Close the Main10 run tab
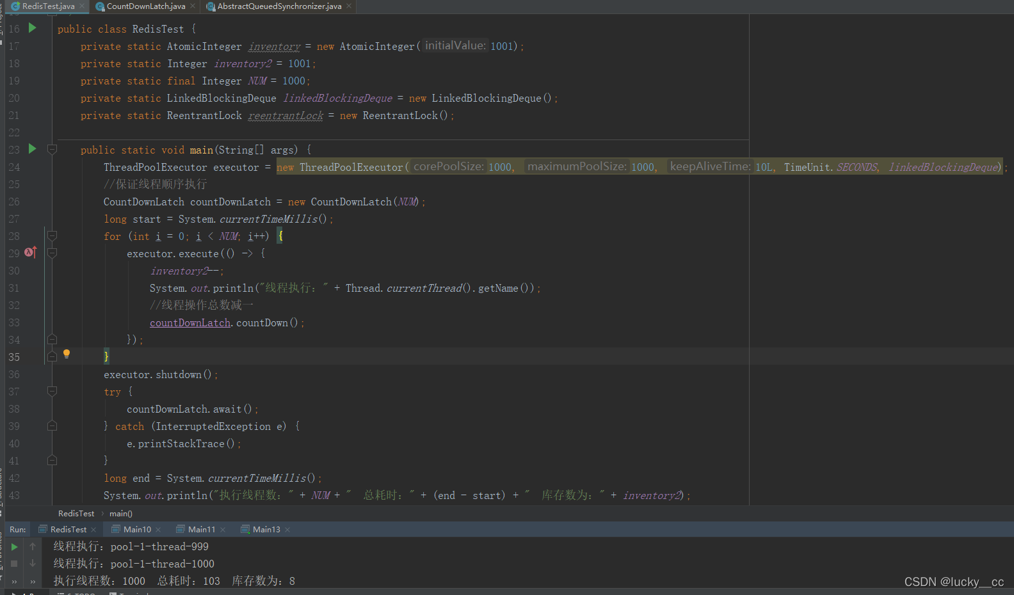This screenshot has width=1014, height=595. pyautogui.click(x=158, y=530)
